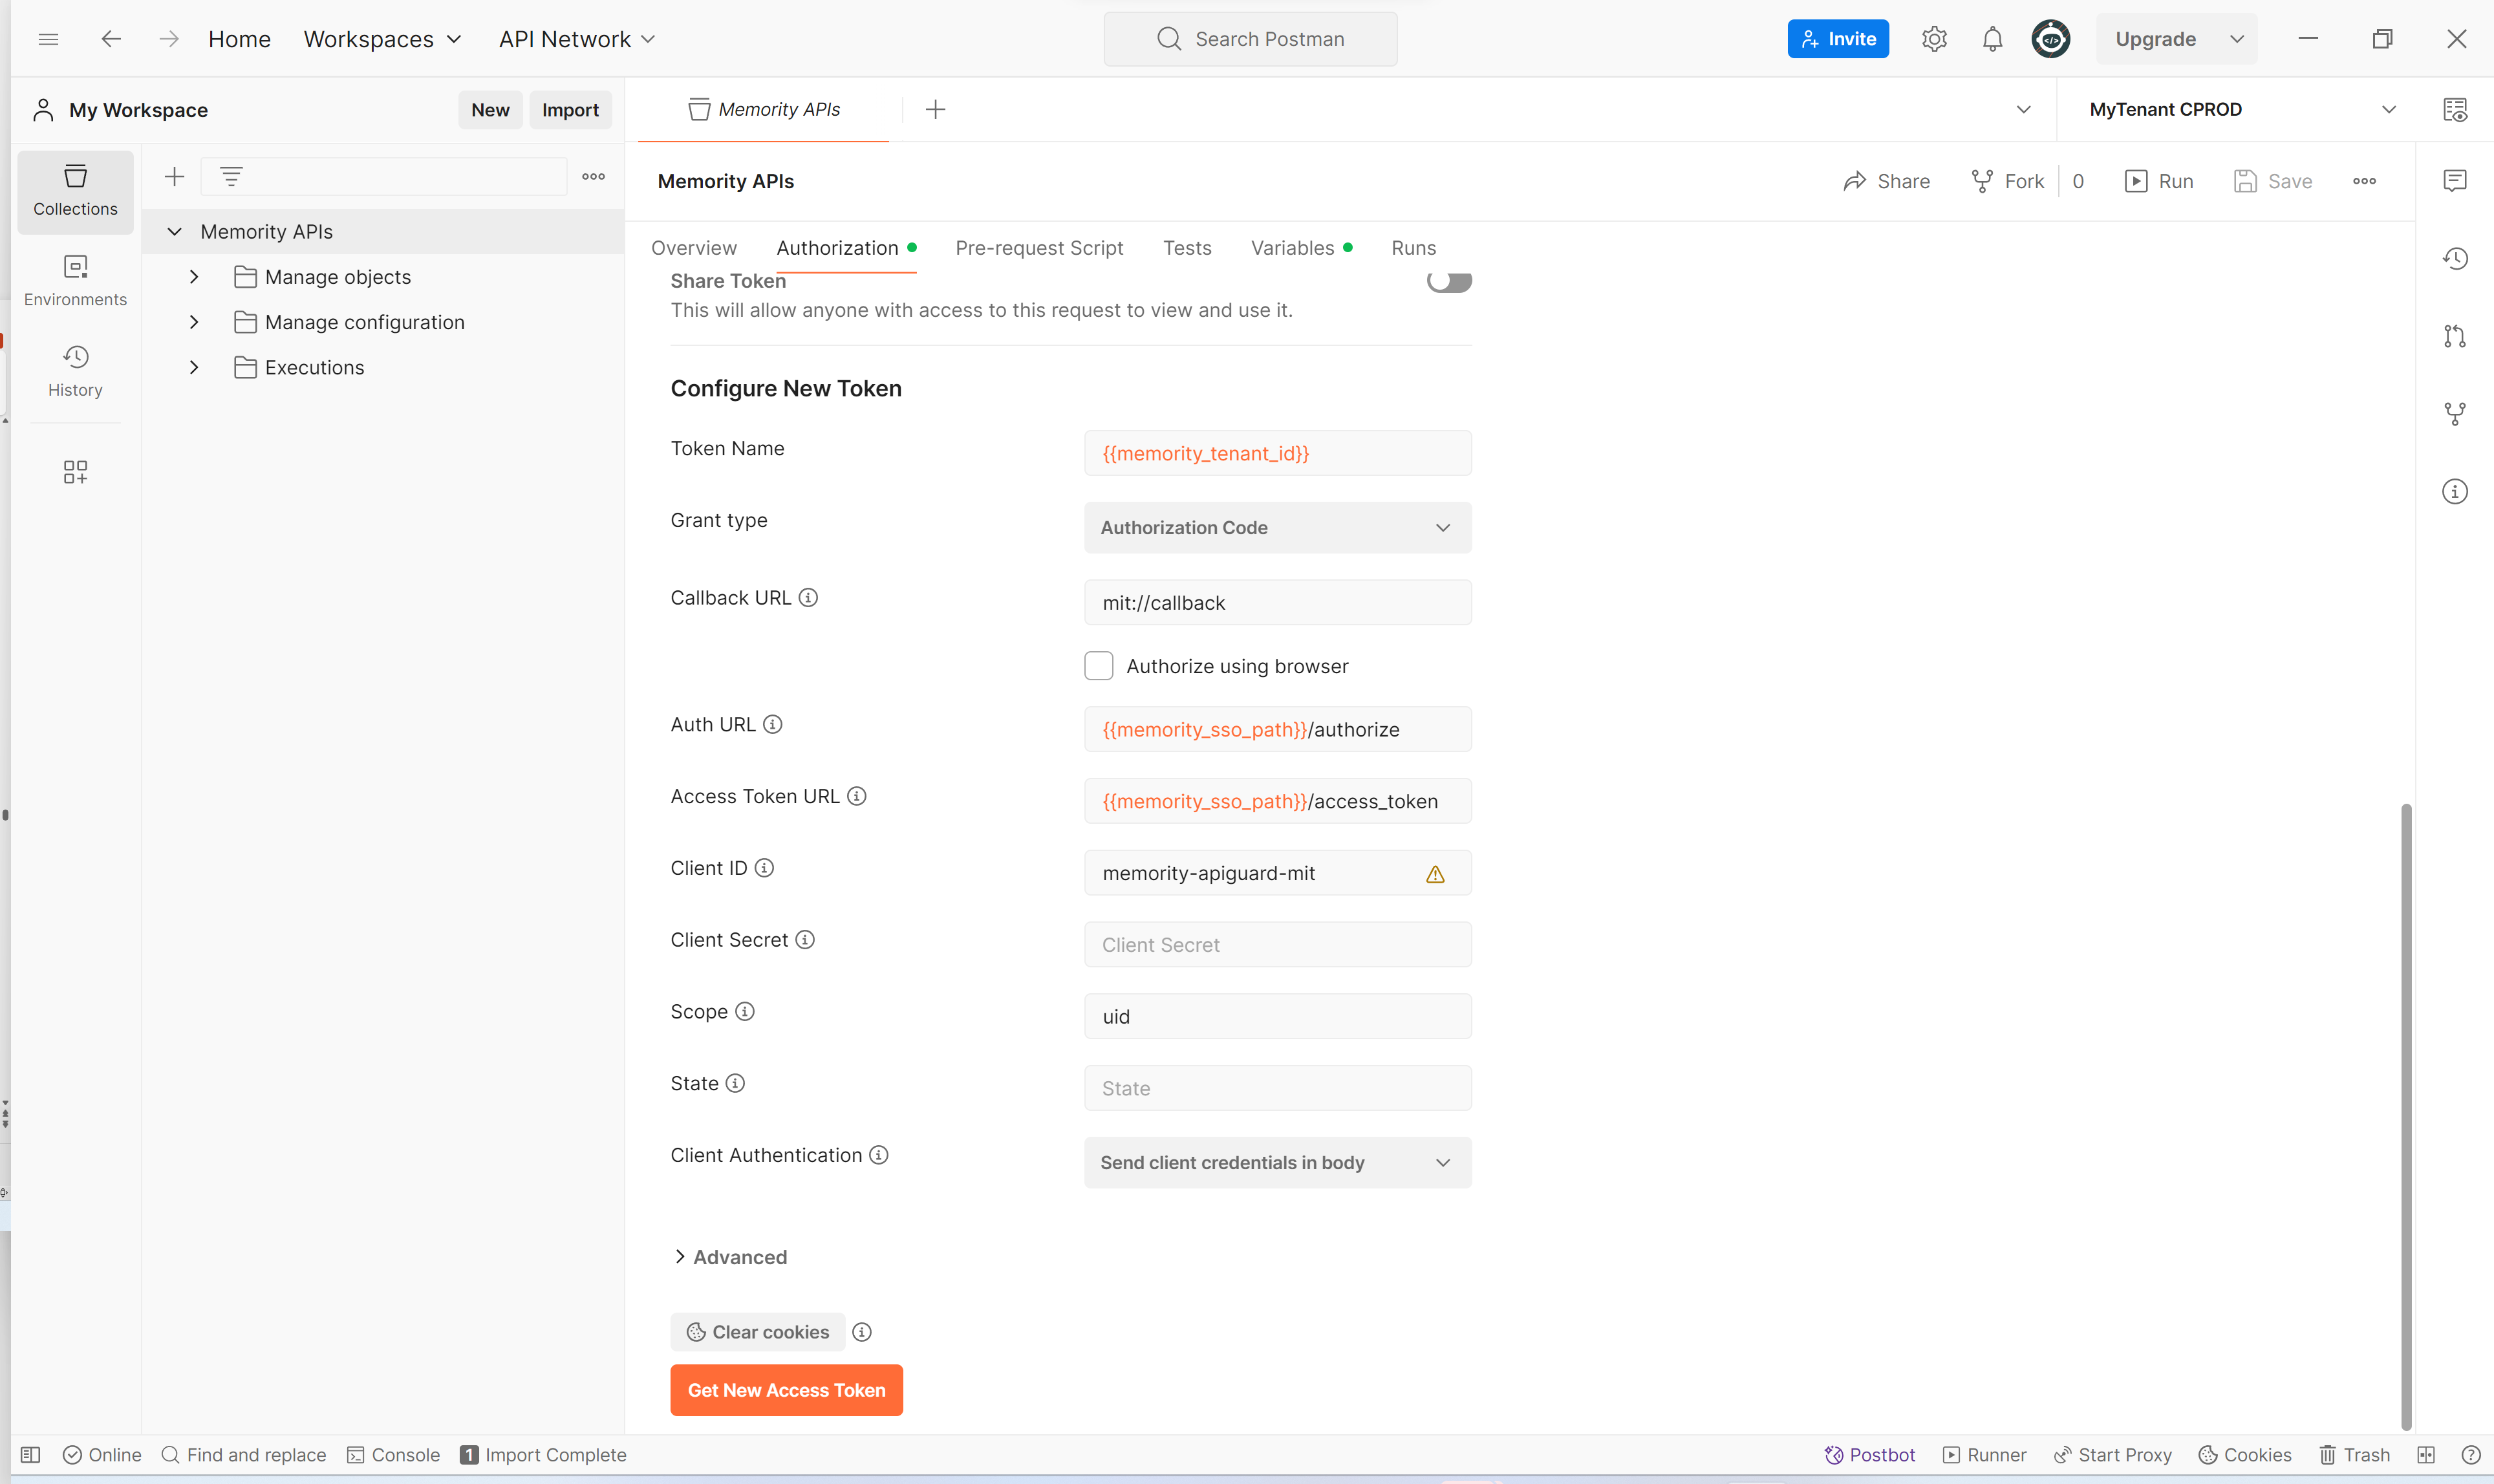Switch to the Pre-request Script tab
Viewport: 2494px width, 1484px height.
point(1038,248)
